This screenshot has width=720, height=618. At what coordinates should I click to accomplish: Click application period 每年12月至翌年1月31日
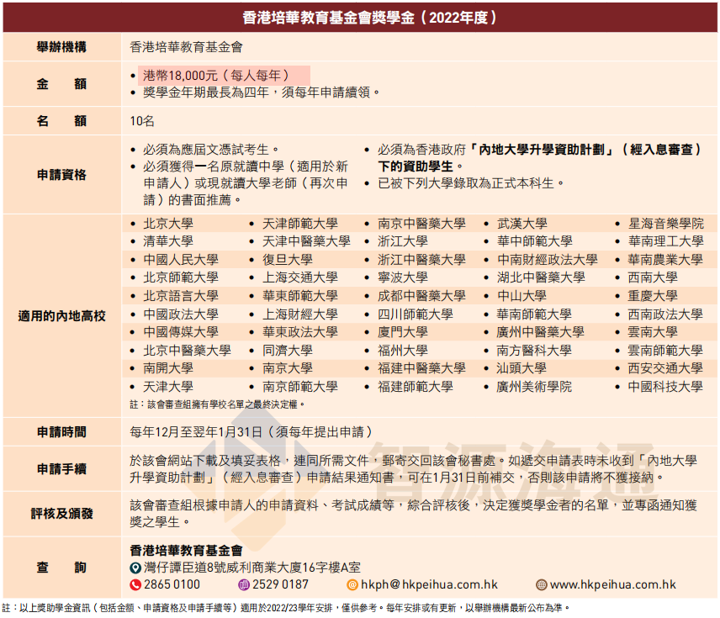pyautogui.click(x=196, y=432)
